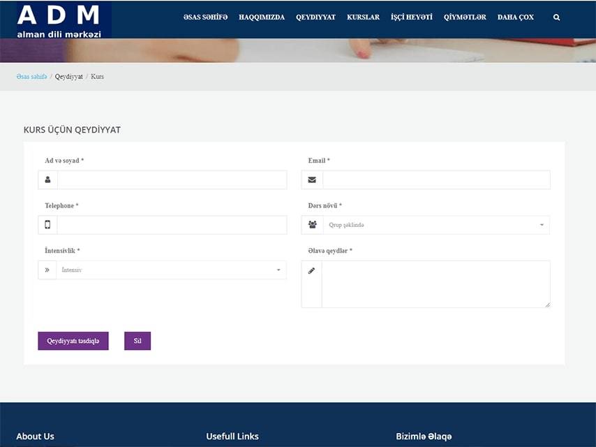
Task: Click the person icon beside name field
Action: (x=47, y=179)
